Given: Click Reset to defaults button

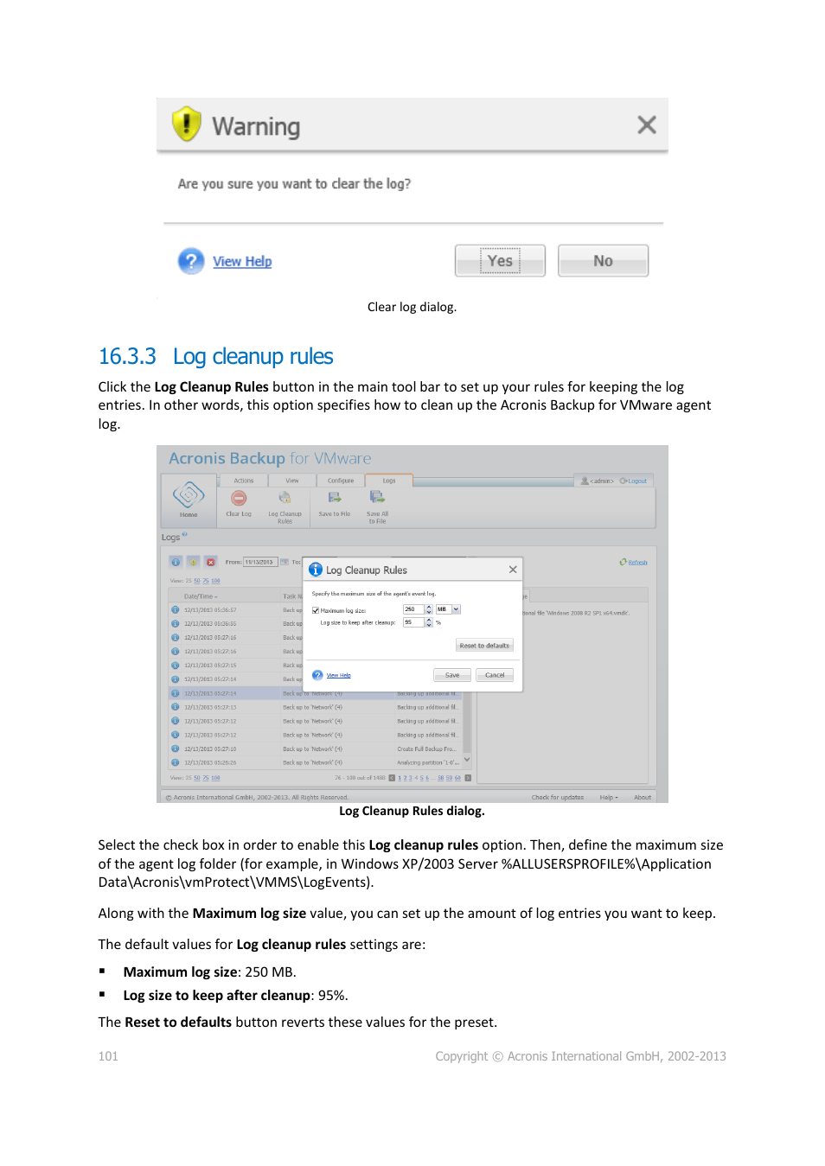Looking at the screenshot, I should point(484,645).
